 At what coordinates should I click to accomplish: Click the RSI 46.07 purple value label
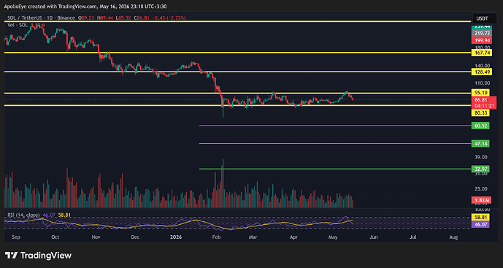coord(480,224)
